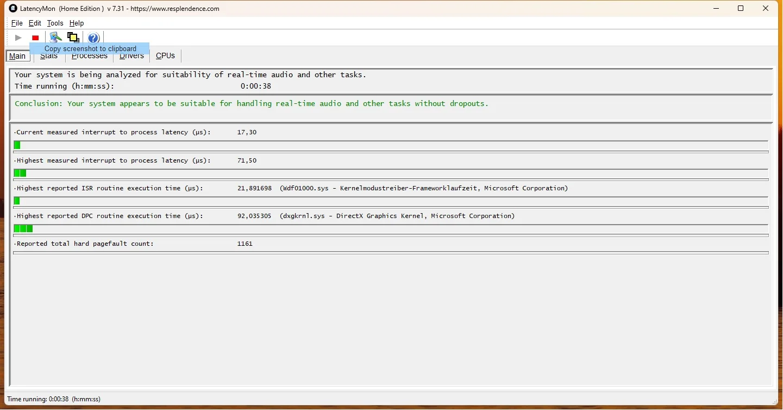Click the 'Highest measured interrupt to process latency' label
This screenshot has height=410, width=783.
point(112,161)
